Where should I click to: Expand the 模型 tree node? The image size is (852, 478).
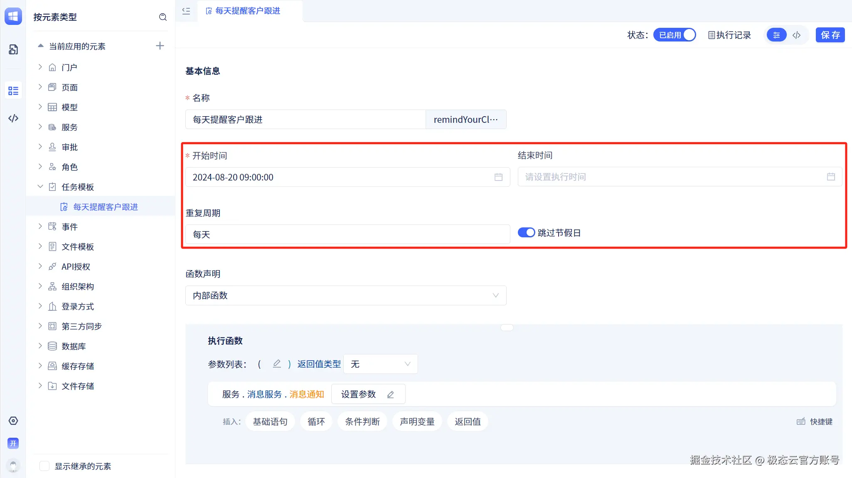[40, 107]
